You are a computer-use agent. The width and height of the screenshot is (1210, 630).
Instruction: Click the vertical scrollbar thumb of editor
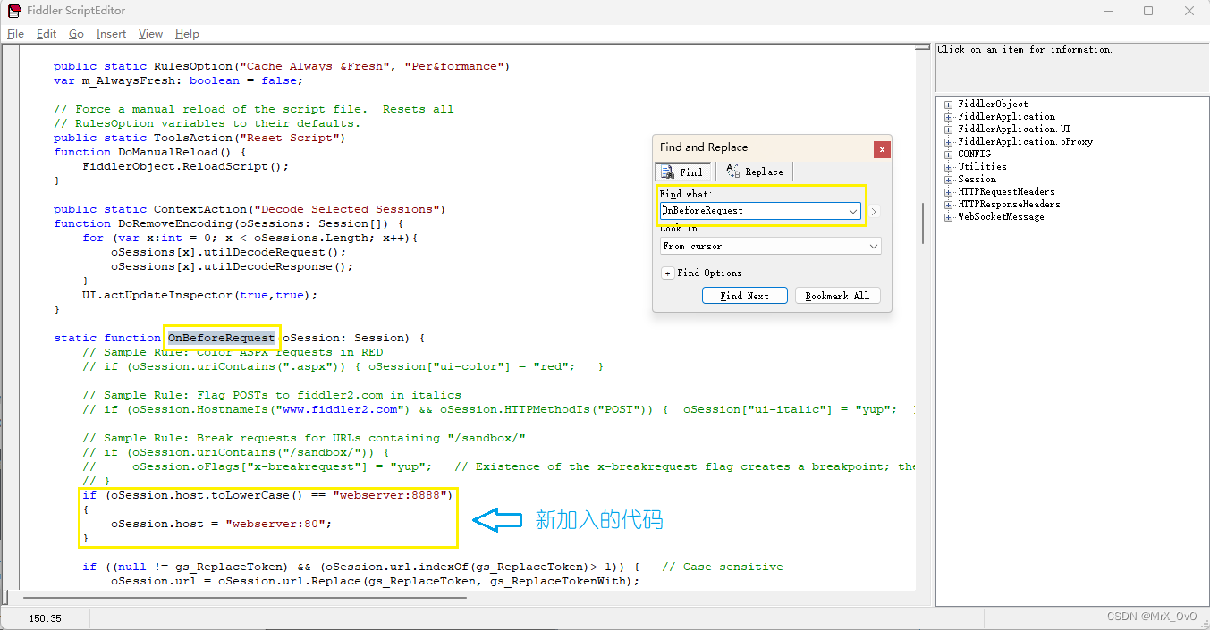[x=923, y=224]
